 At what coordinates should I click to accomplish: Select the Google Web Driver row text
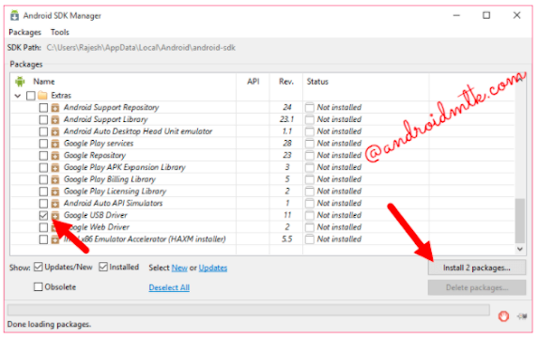(97, 227)
